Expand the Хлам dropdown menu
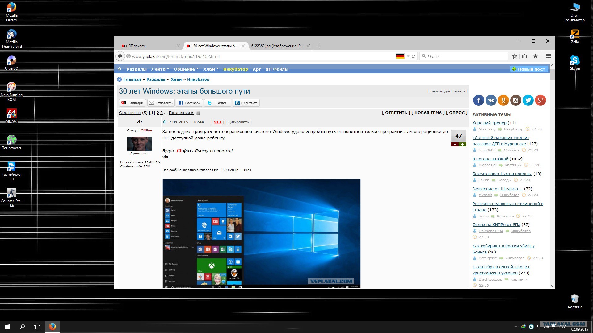This screenshot has width=593, height=333. 211,69
